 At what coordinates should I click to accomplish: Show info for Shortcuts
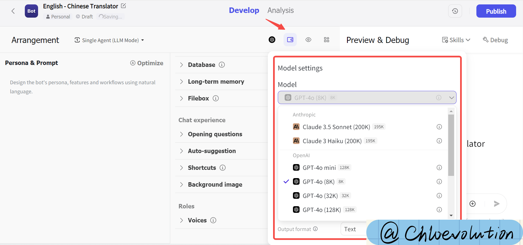[223, 168]
